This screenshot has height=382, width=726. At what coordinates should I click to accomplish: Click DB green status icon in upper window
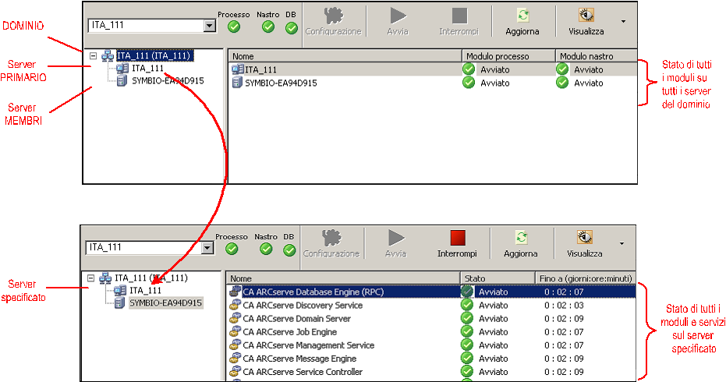291,28
